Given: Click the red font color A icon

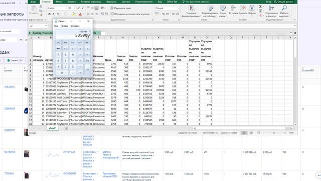Looking at the screenshot, I should pos(80,14).
